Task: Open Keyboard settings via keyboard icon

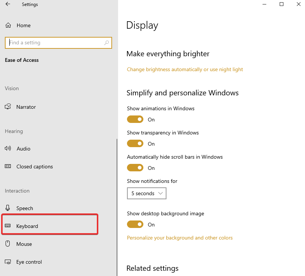Action: [8, 226]
